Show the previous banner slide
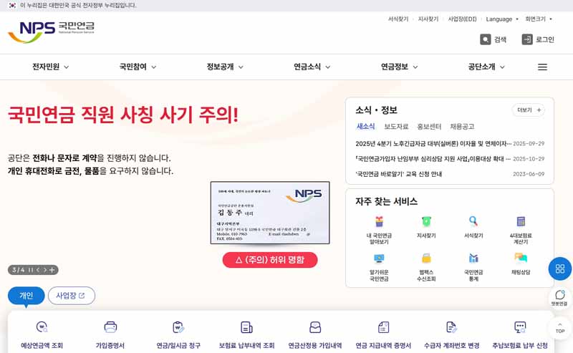573x353 pixels. 38,270
